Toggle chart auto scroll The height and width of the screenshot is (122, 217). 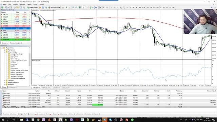pyautogui.click(x=83, y=7)
